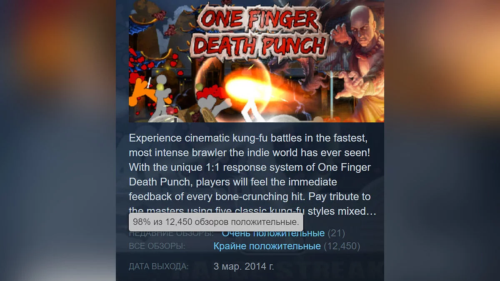Click the ellipsis ending the truncated description
Screen dimensions: 500x281
pos(372,212)
